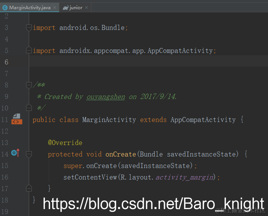The height and width of the screenshot is (216, 268).
Task: Click the super keyword at line 15
Action: click(73, 166)
